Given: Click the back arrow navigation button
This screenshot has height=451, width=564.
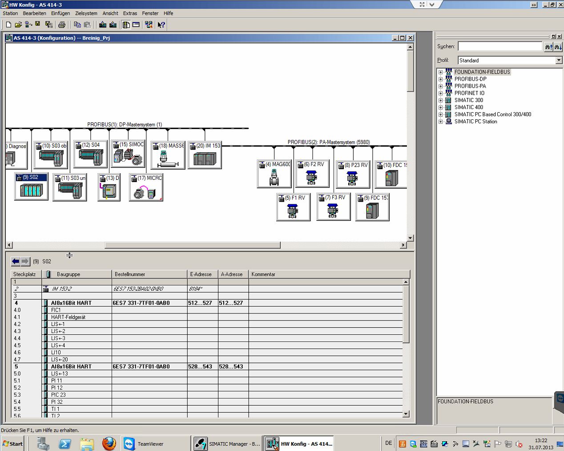Looking at the screenshot, I should pos(16,261).
